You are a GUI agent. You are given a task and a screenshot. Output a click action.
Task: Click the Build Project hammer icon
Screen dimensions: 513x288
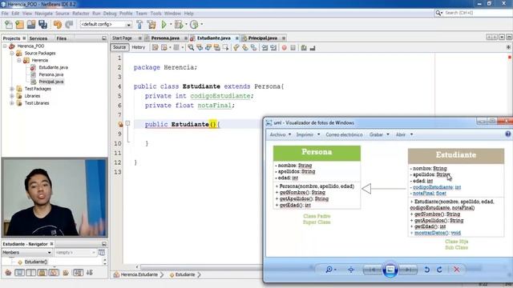[139, 25]
